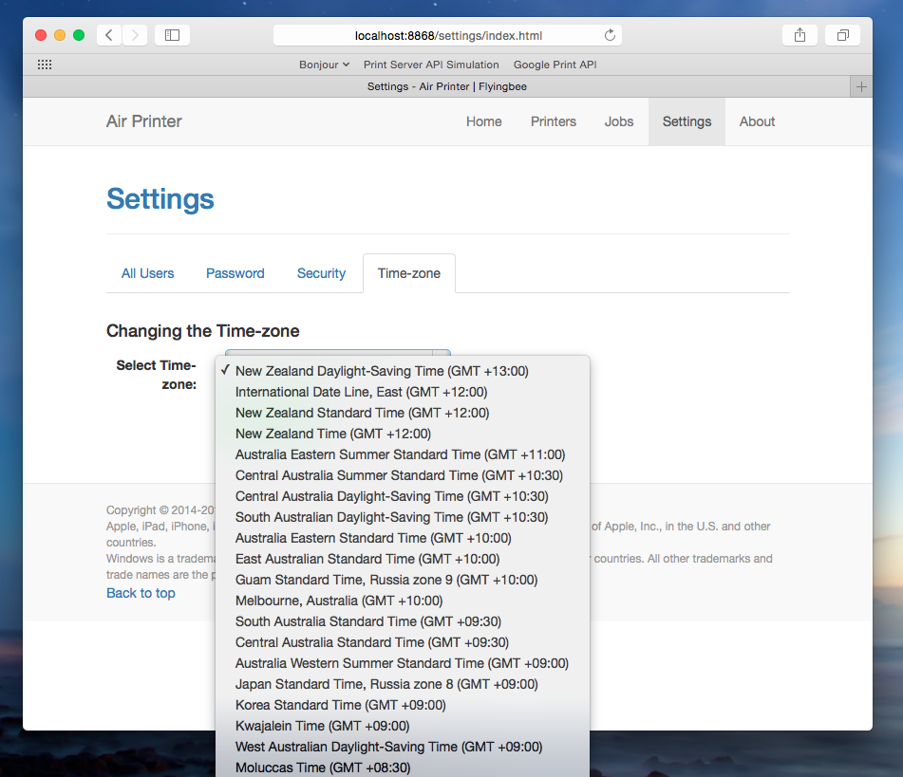
Task: Open Top Sites grid icon
Action: coord(45,65)
